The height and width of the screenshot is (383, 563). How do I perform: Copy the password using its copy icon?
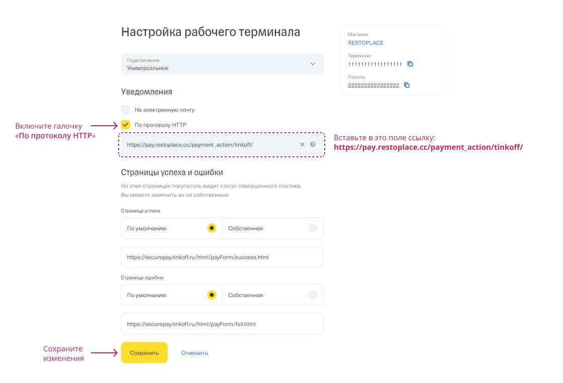coord(407,85)
